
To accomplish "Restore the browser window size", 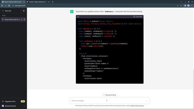I will pyautogui.click(x=189, y=2).
